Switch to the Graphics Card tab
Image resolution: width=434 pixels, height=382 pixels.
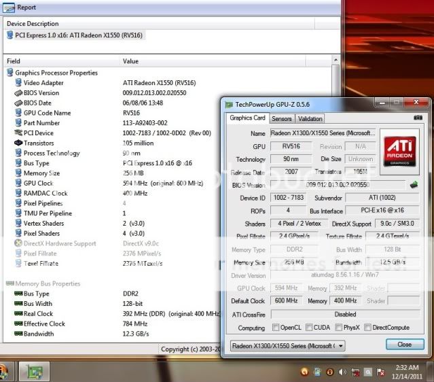(x=247, y=118)
